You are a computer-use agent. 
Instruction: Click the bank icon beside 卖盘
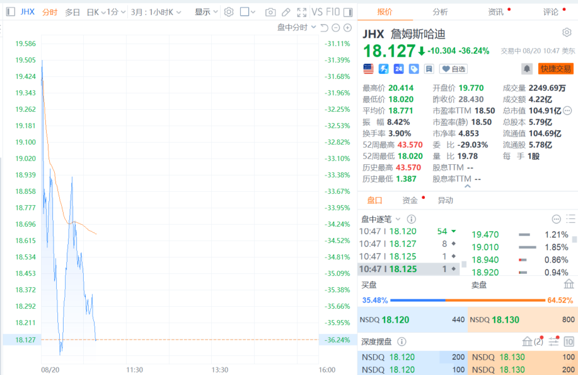(569, 284)
